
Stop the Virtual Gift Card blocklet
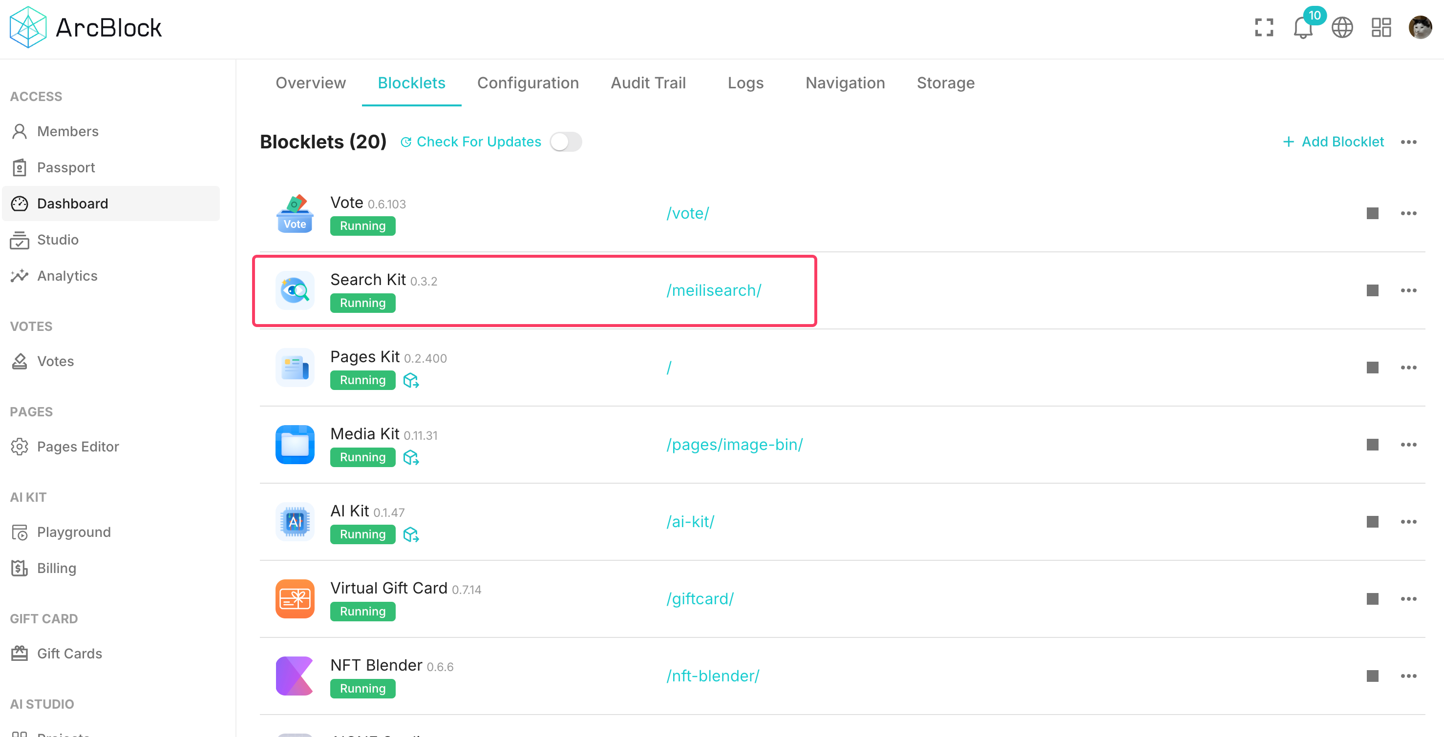[1372, 599]
